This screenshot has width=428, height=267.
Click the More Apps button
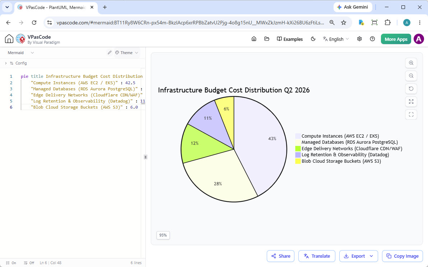(396, 39)
